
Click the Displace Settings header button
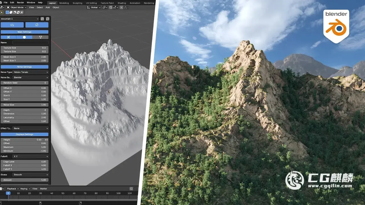[25, 134]
